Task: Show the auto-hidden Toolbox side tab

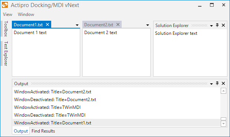Action: click(x=6, y=29)
